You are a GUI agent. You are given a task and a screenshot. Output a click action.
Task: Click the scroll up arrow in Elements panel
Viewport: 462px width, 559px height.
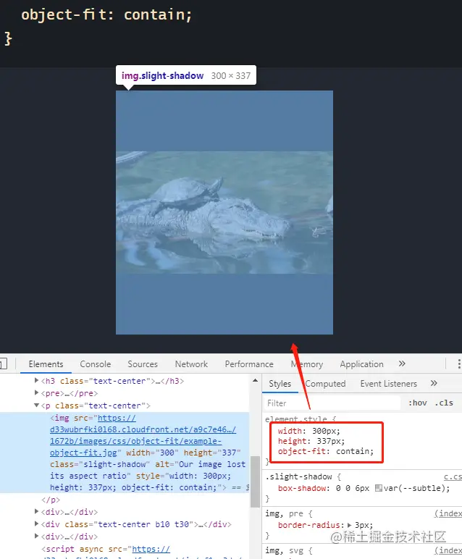pyautogui.click(x=255, y=380)
